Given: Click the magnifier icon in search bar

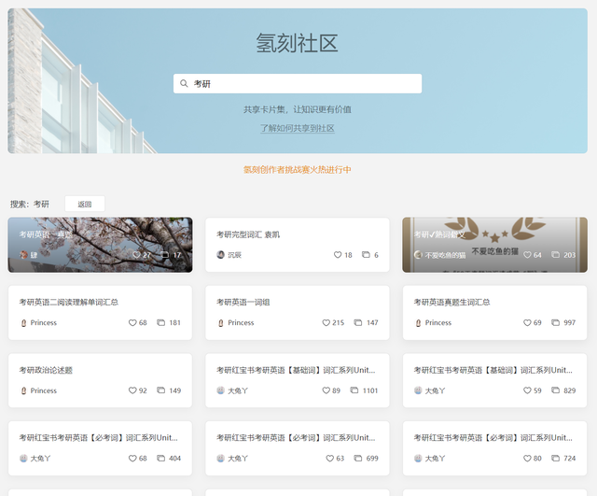Looking at the screenshot, I should 184,84.
